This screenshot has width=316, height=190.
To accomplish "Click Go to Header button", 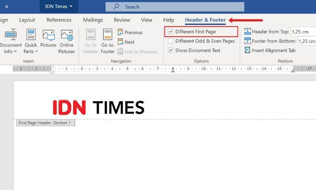I will 91,41.
